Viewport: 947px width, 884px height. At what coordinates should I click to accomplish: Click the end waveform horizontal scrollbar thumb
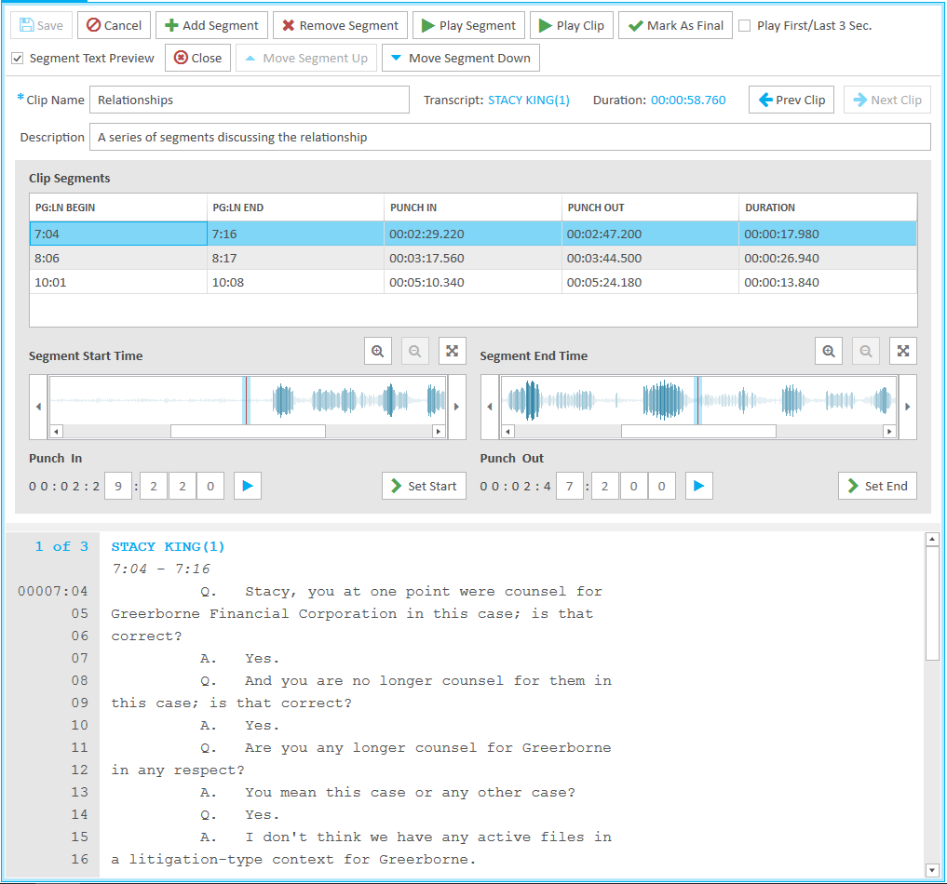click(x=698, y=432)
